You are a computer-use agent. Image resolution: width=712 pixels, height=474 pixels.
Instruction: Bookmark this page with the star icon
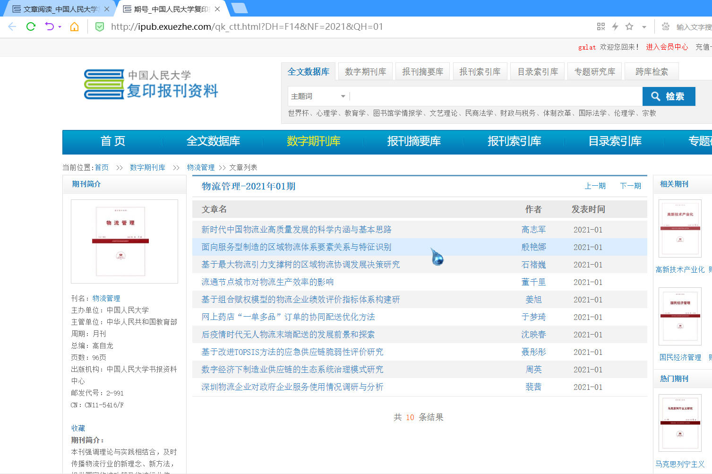tap(629, 26)
